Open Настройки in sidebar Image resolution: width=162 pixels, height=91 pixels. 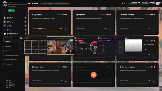(9, 64)
